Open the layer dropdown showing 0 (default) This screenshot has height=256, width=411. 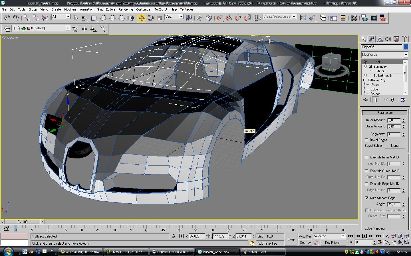(x=68, y=28)
